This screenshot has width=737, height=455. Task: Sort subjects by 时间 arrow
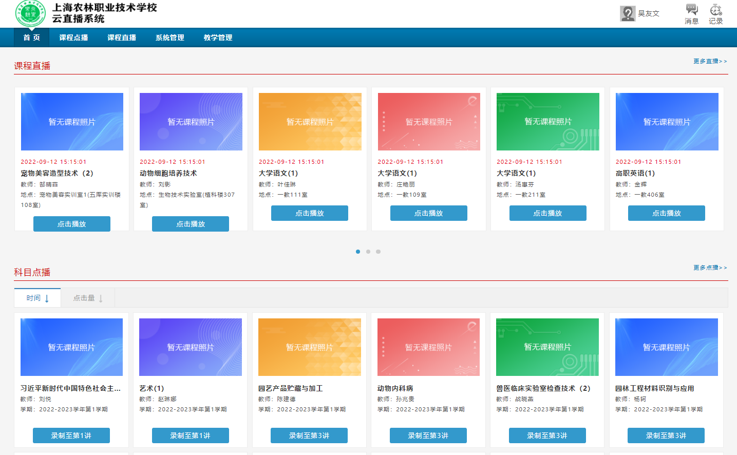[47, 298]
